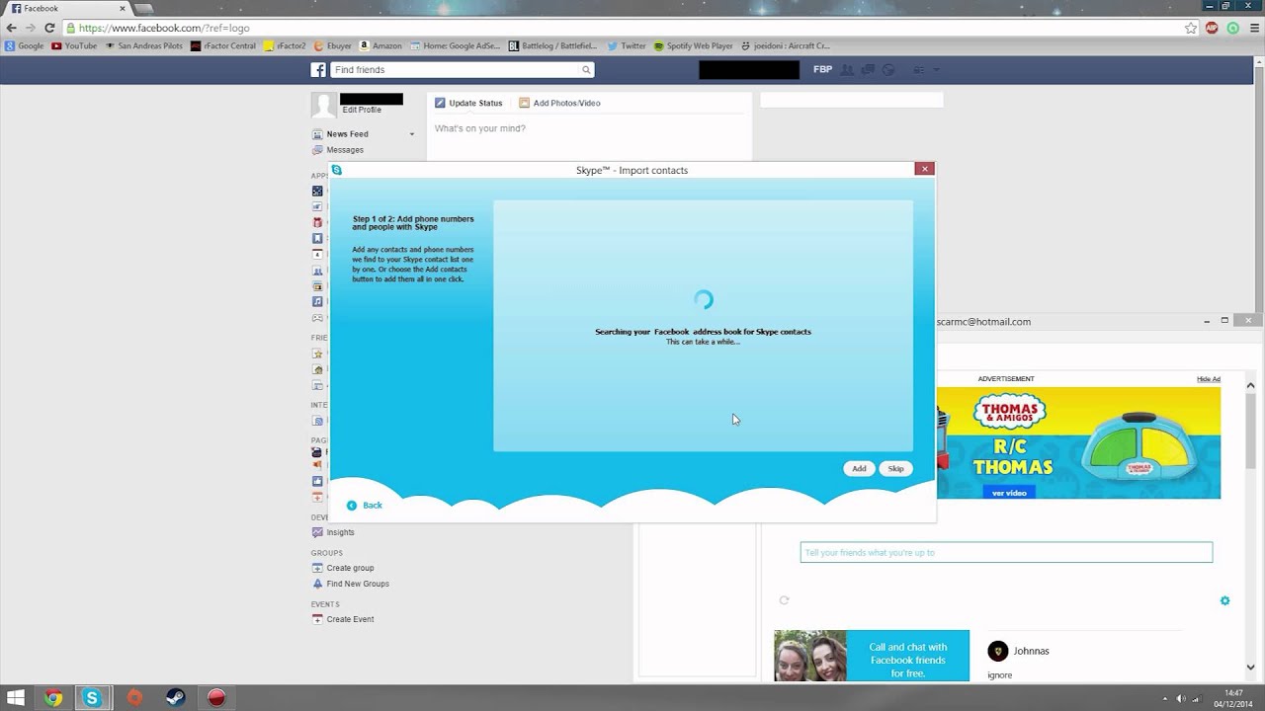Reload the page in Chrome
Screen dimensions: 1265x711
tap(49, 28)
